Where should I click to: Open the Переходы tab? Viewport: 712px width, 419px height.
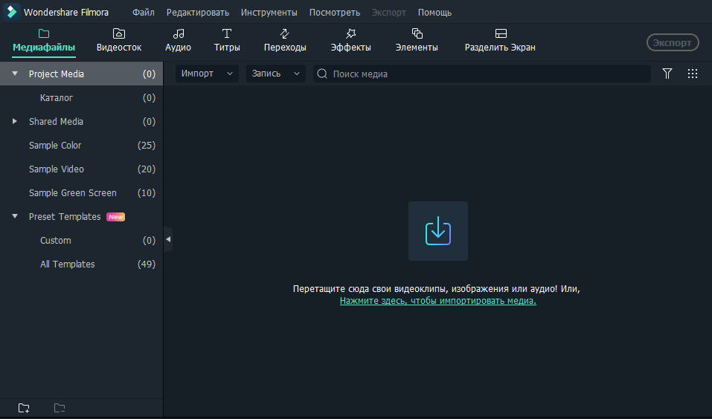pos(285,41)
